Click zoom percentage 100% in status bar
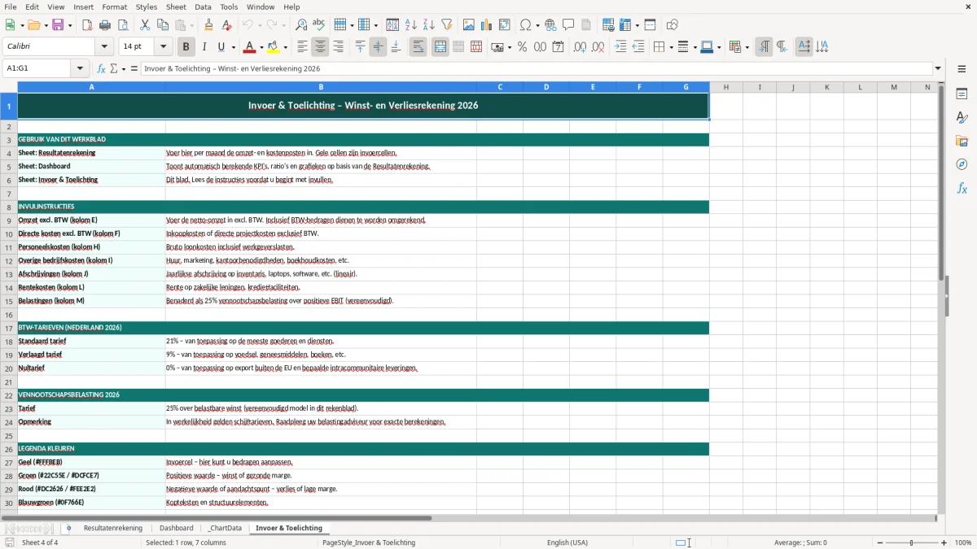This screenshot has width=977, height=549. [963, 542]
